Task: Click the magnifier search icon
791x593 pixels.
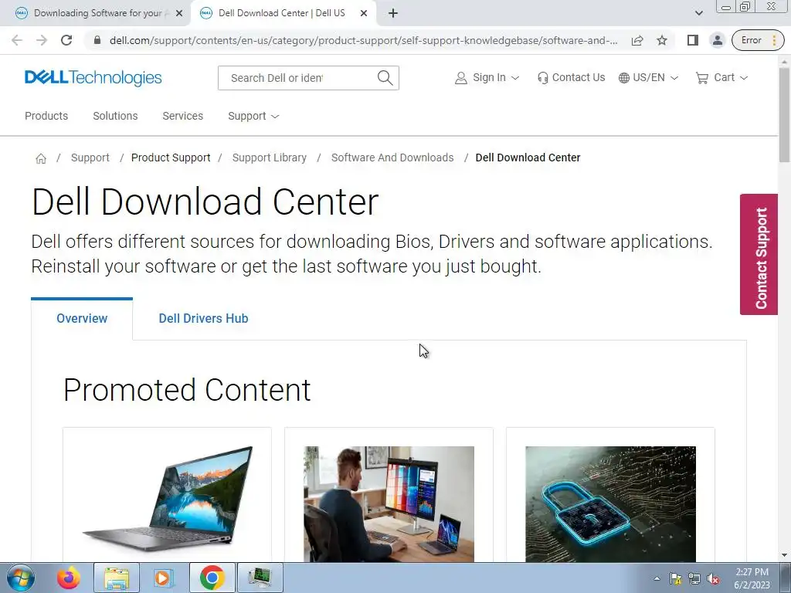Action: coord(385,78)
